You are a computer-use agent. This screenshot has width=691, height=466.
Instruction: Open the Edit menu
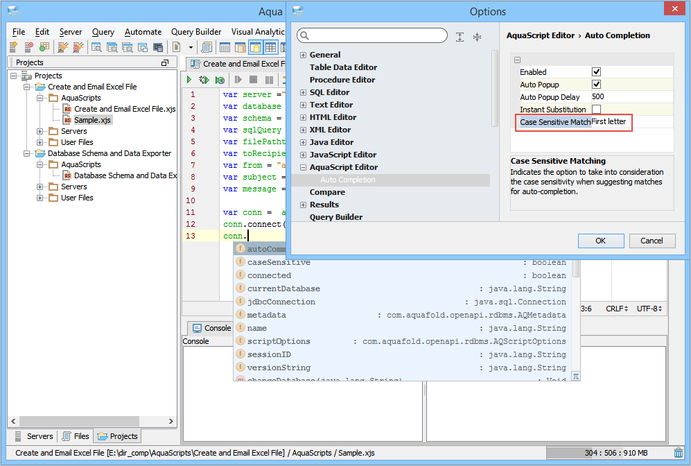click(x=42, y=32)
